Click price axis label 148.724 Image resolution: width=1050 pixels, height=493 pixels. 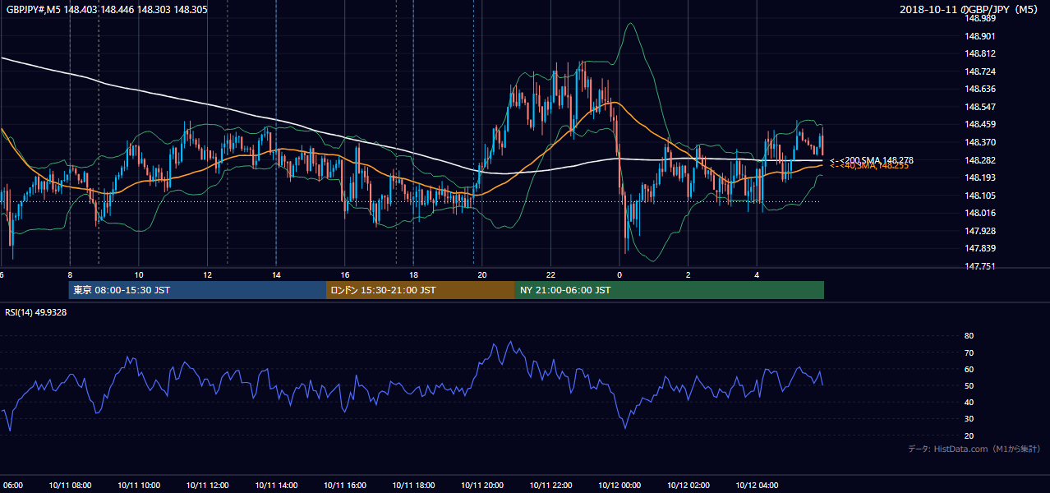tap(979, 71)
